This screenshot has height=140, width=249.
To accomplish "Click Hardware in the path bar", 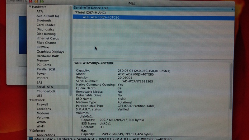I will click(65, 139).
